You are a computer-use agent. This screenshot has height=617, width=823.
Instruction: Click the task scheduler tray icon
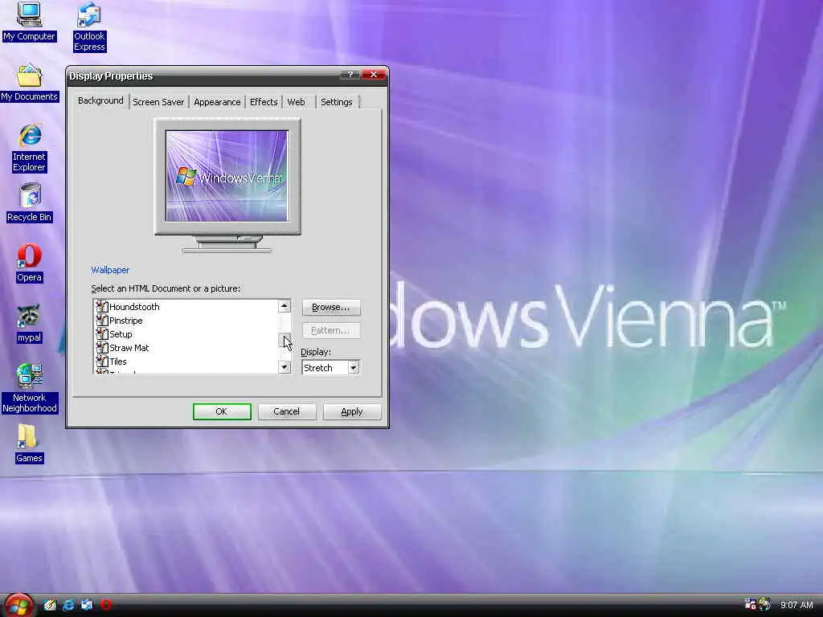pyautogui.click(x=750, y=604)
